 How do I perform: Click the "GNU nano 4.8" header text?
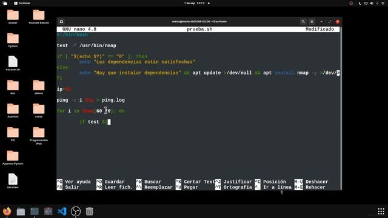(79, 29)
